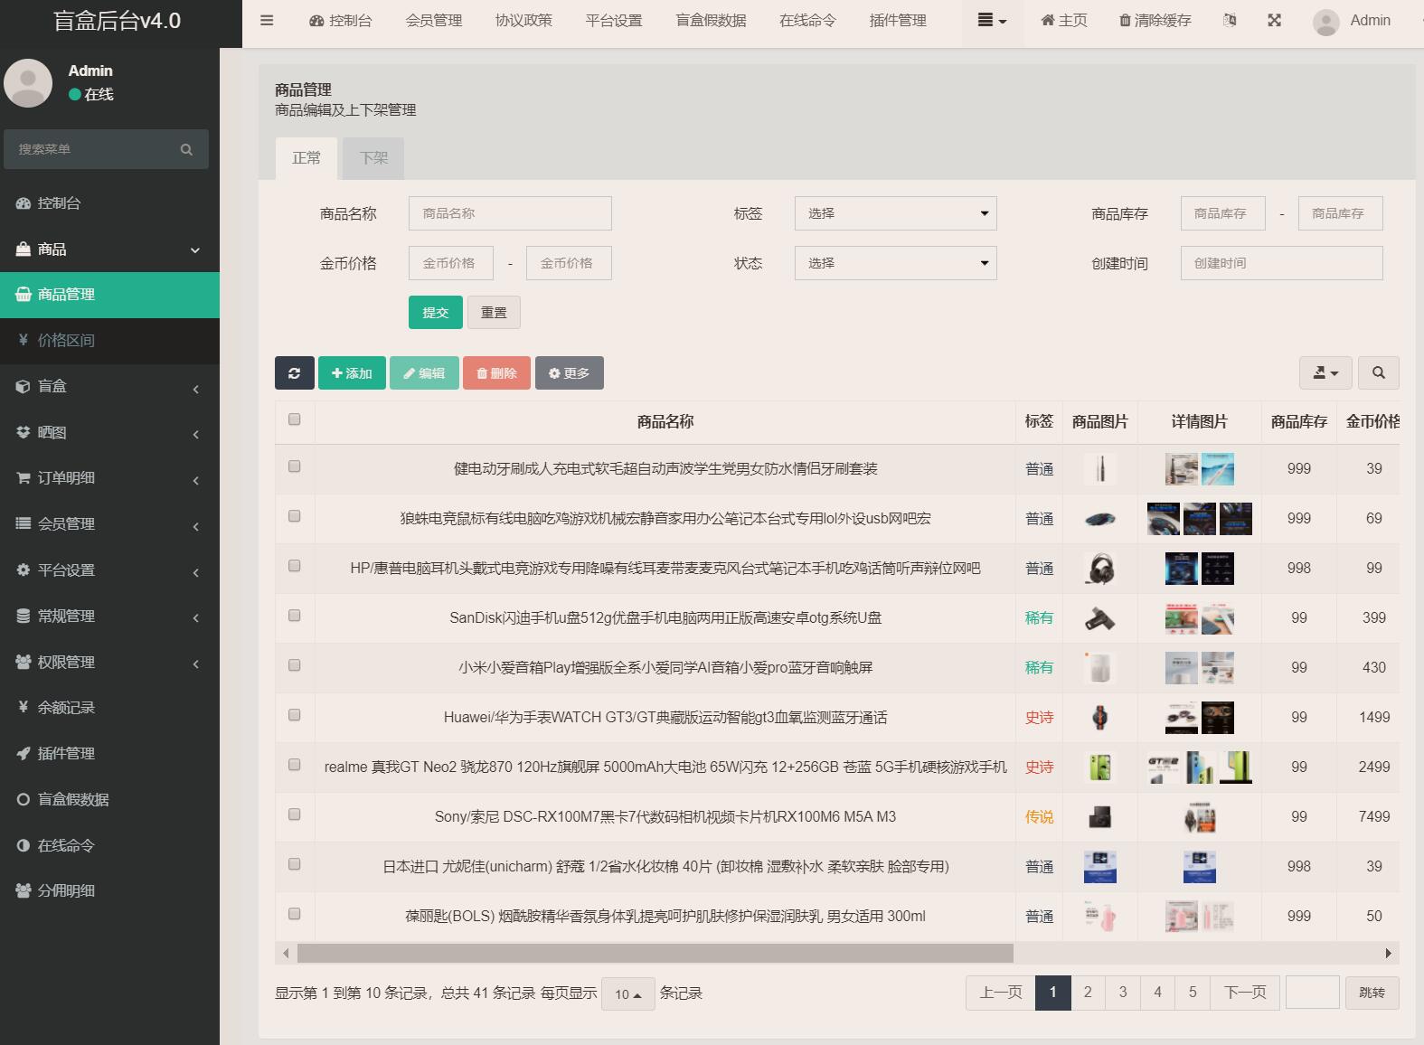Open 价格区间 submenu item
The height and width of the screenshot is (1045, 1424).
point(109,340)
